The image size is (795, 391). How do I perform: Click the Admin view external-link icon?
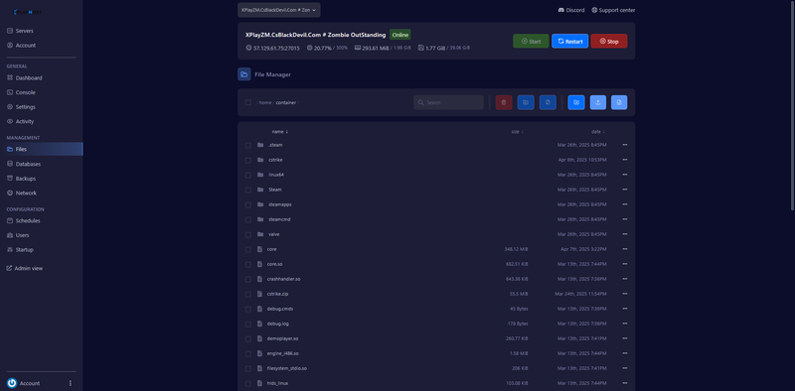coord(9,268)
